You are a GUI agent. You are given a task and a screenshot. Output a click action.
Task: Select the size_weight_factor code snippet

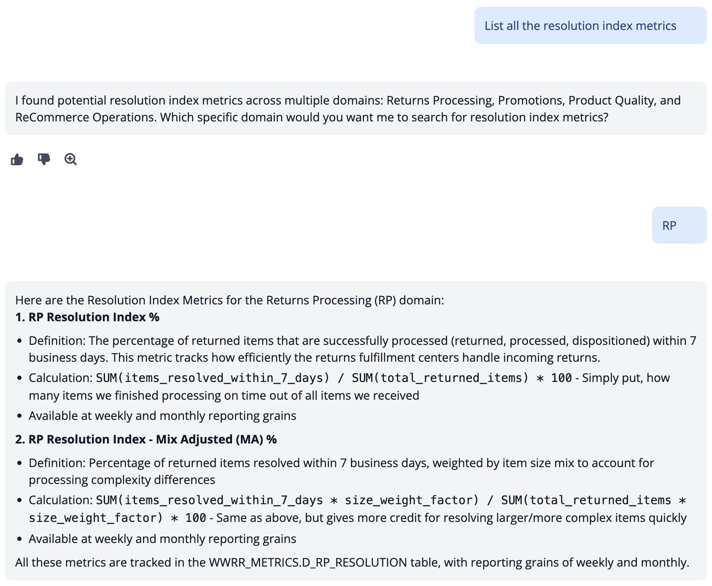[407, 500]
